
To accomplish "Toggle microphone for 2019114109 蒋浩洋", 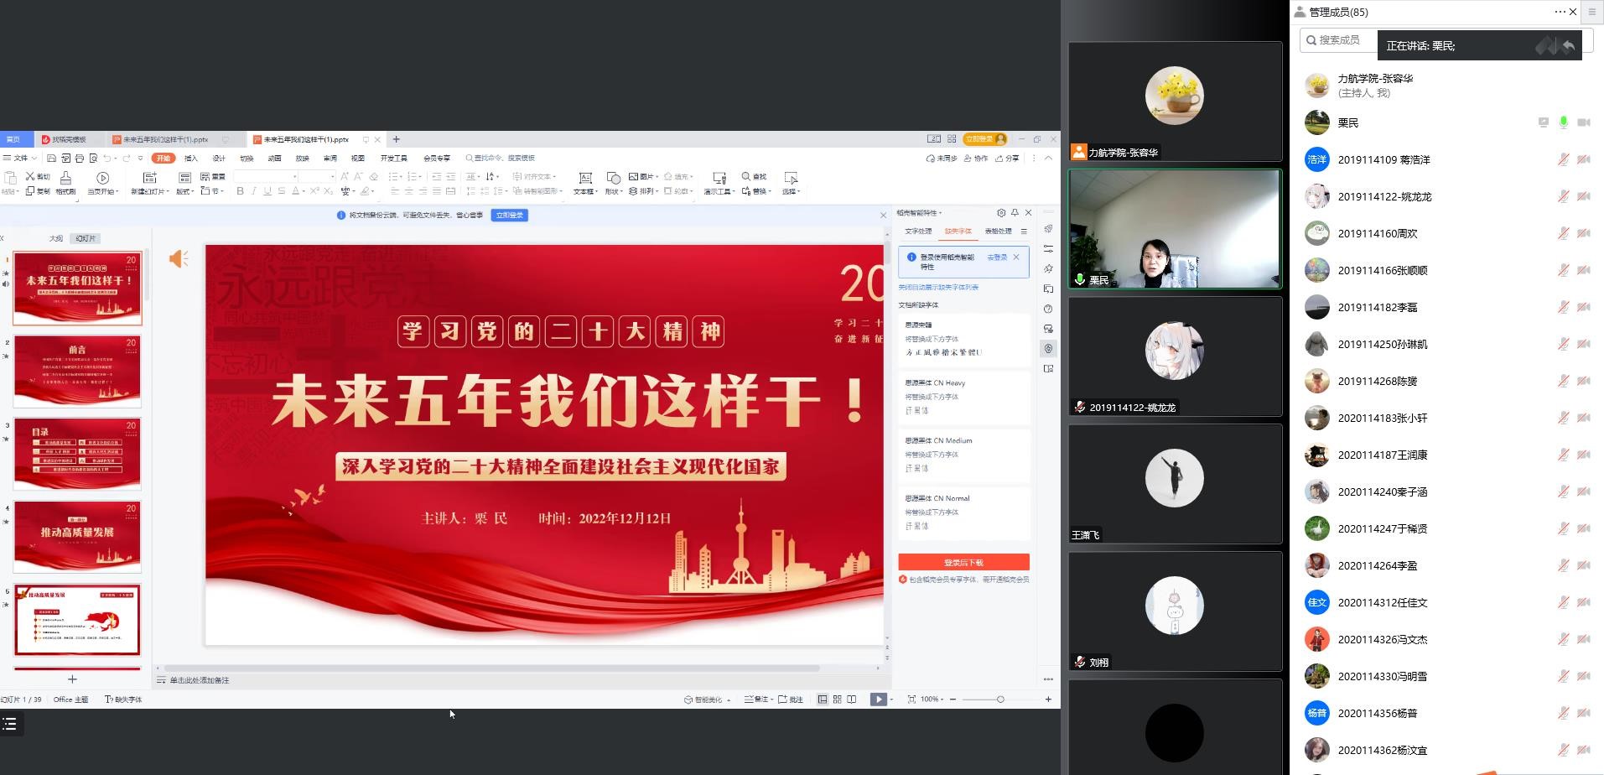I will click(1563, 159).
